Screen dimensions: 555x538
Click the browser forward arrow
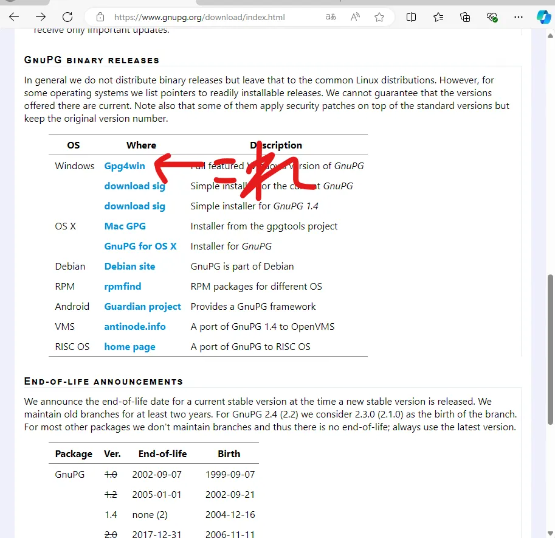point(40,17)
